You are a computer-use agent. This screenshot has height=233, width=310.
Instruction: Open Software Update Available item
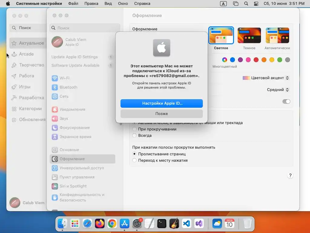[82, 66]
